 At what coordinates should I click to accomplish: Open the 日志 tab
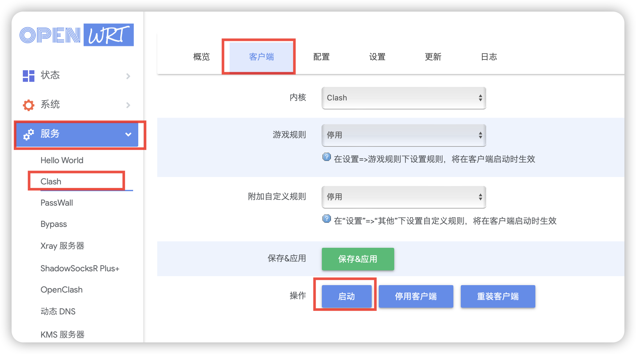click(x=489, y=57)
